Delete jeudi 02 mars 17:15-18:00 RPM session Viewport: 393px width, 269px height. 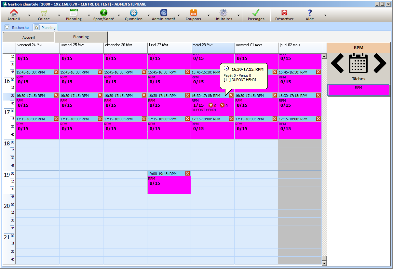(318, 119)
